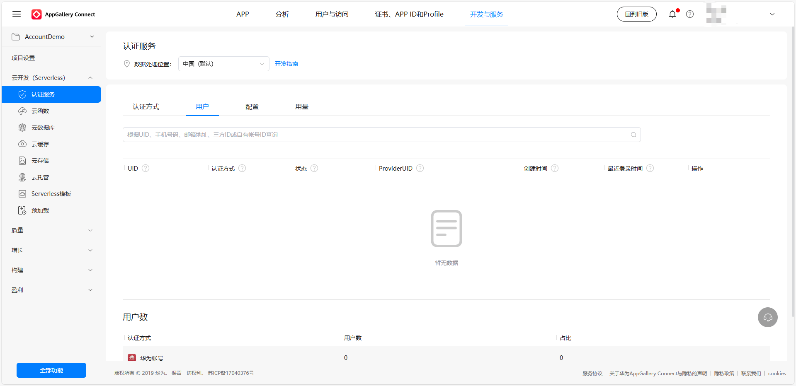Click the AppGallery Connect logo
The height and width of the screenshot is (386, 796).
tap(63, 14)
